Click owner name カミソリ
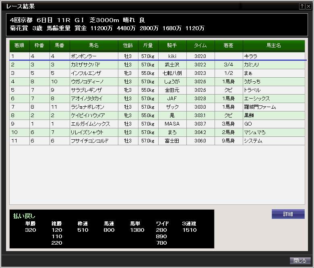The width and height of the screenshot is (314, 268). pyautogui.click(x=252, y=65)
